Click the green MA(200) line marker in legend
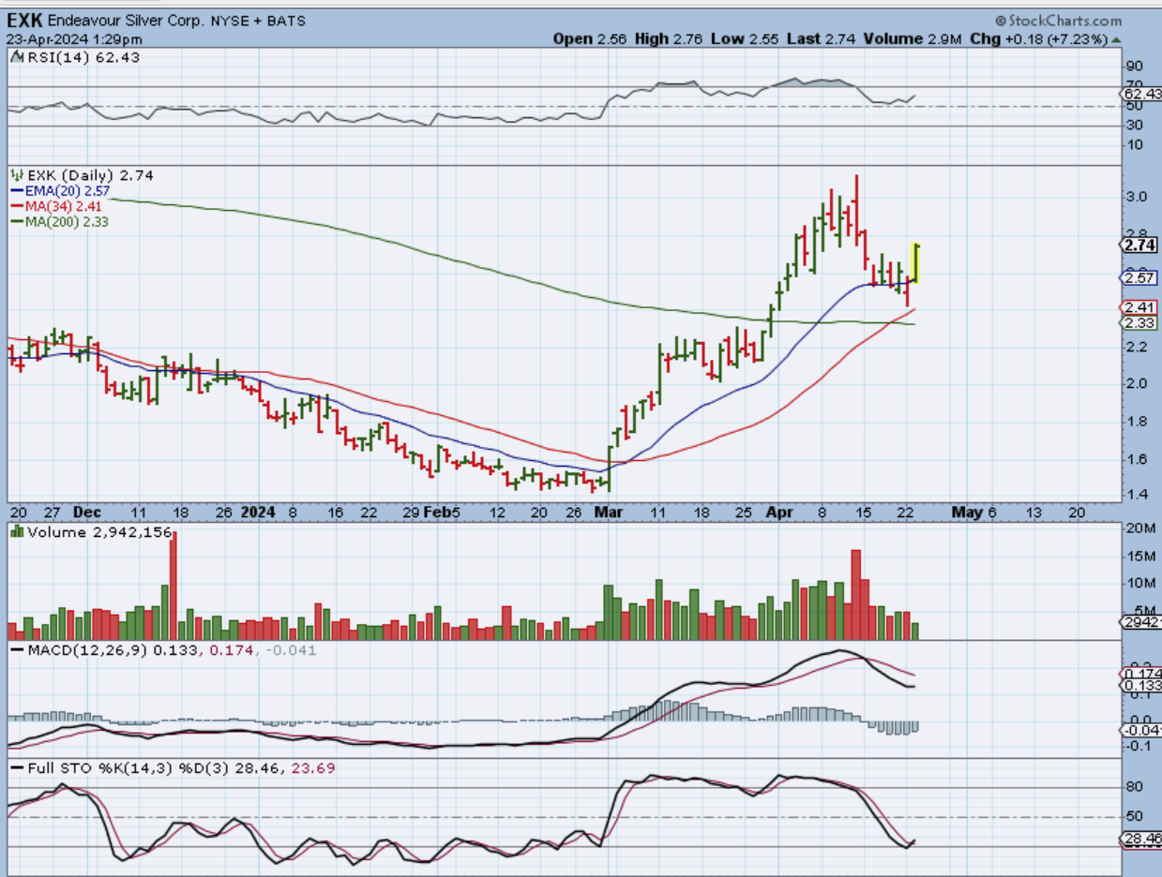The height and width of the screenshot is (877, 1162). click(x=16, y=220)
